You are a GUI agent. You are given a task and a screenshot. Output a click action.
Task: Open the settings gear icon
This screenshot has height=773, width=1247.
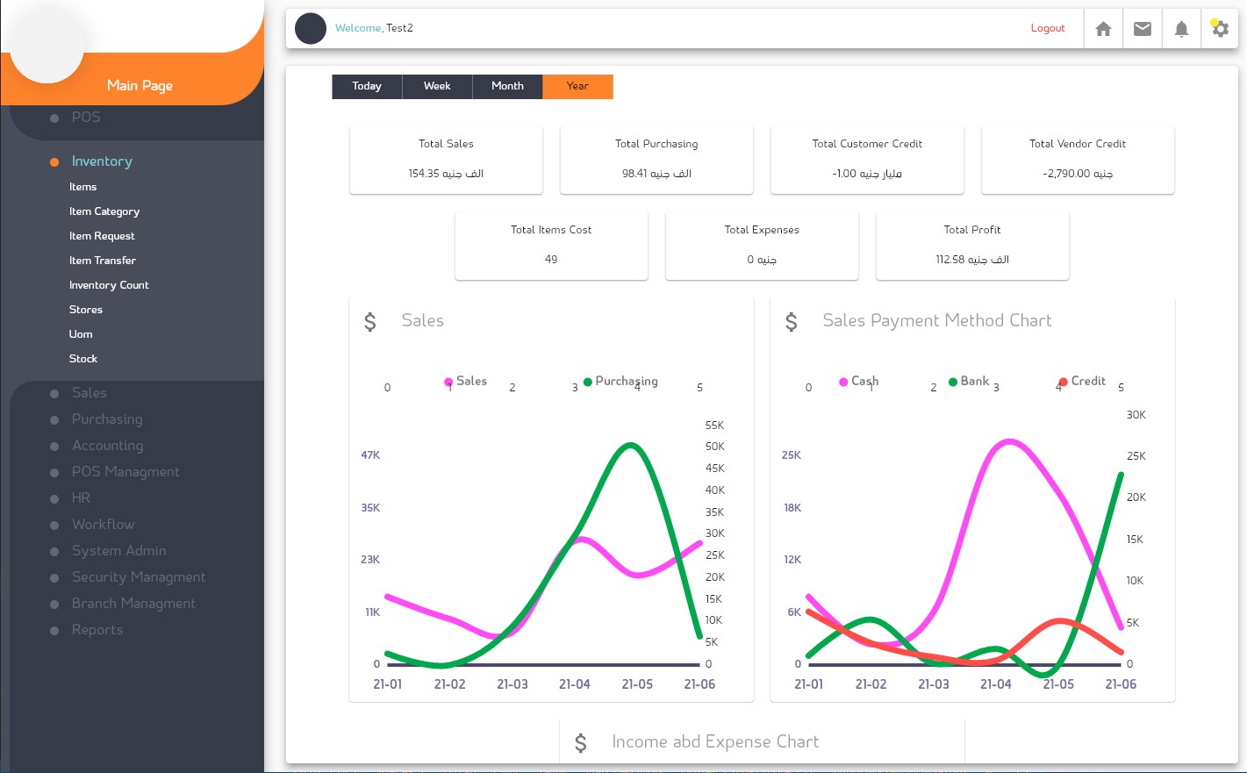(x=1220, y=29)
